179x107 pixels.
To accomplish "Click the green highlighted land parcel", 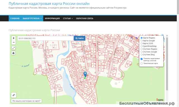I will click(x=85, y=78).
